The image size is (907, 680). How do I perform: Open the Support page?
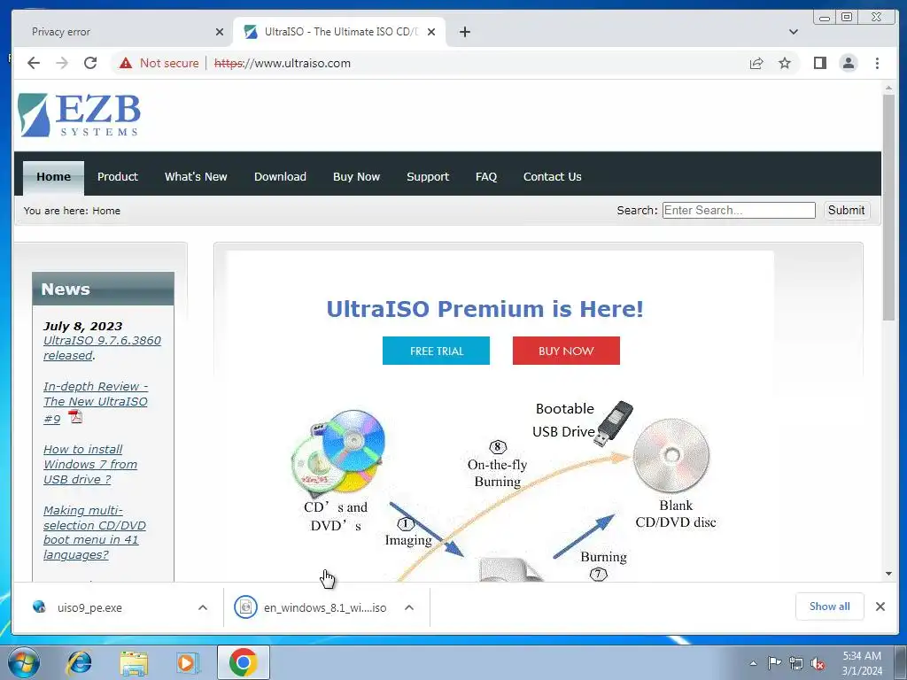[x=428, y=177]
